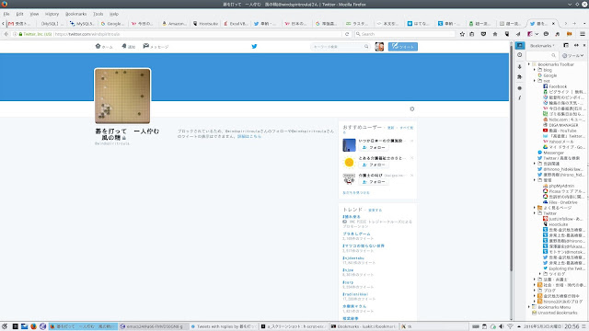Dismiss the first recommended user suggestion

[411, 141]
